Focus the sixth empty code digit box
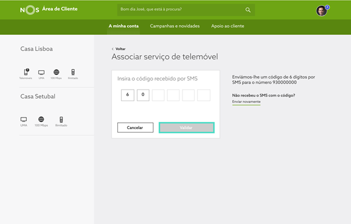 click(203, 95)
